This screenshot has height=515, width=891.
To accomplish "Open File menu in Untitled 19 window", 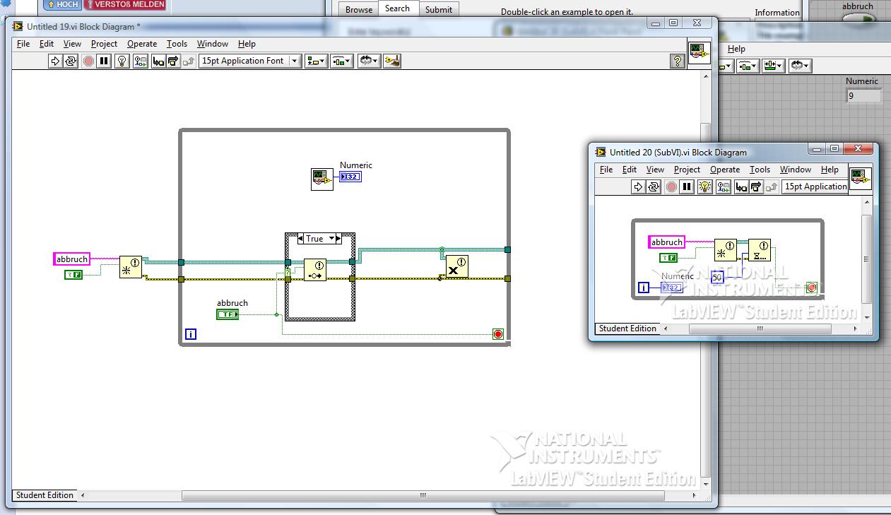I will point(23,44).
